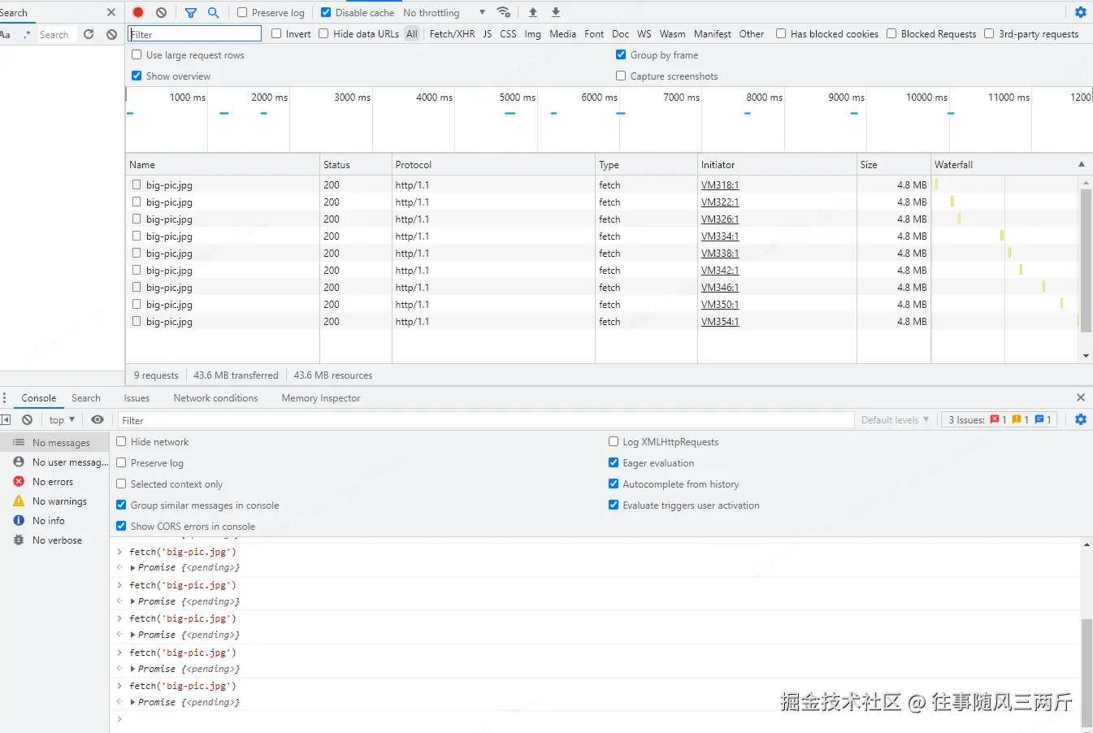Screen dimensions: 1093x733
Task: Enable Blocked Requests filter
Action: coord(891,33)
